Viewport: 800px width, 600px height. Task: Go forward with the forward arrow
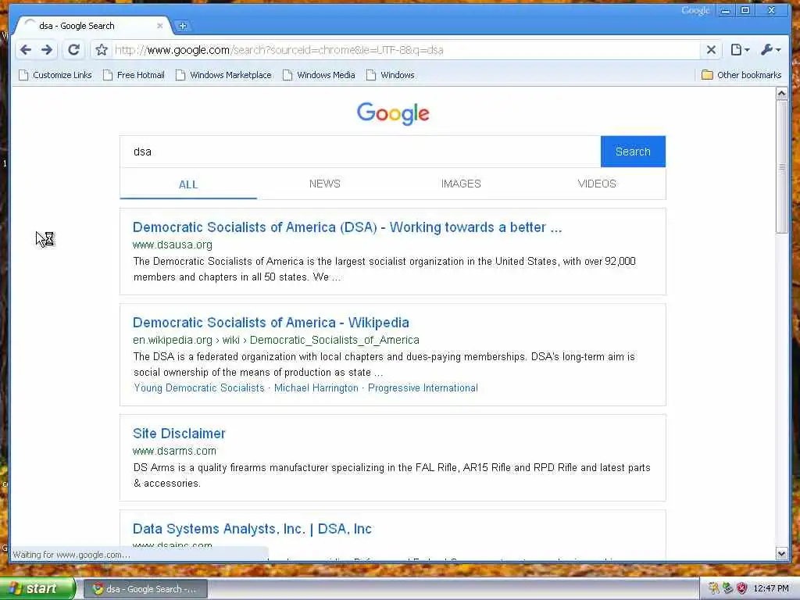(46, 49)
